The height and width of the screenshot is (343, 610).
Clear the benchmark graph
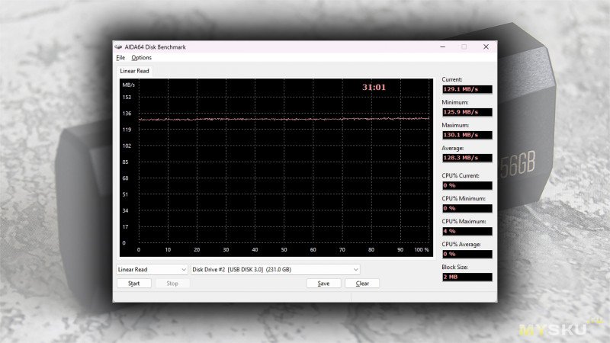pos(362,284)
